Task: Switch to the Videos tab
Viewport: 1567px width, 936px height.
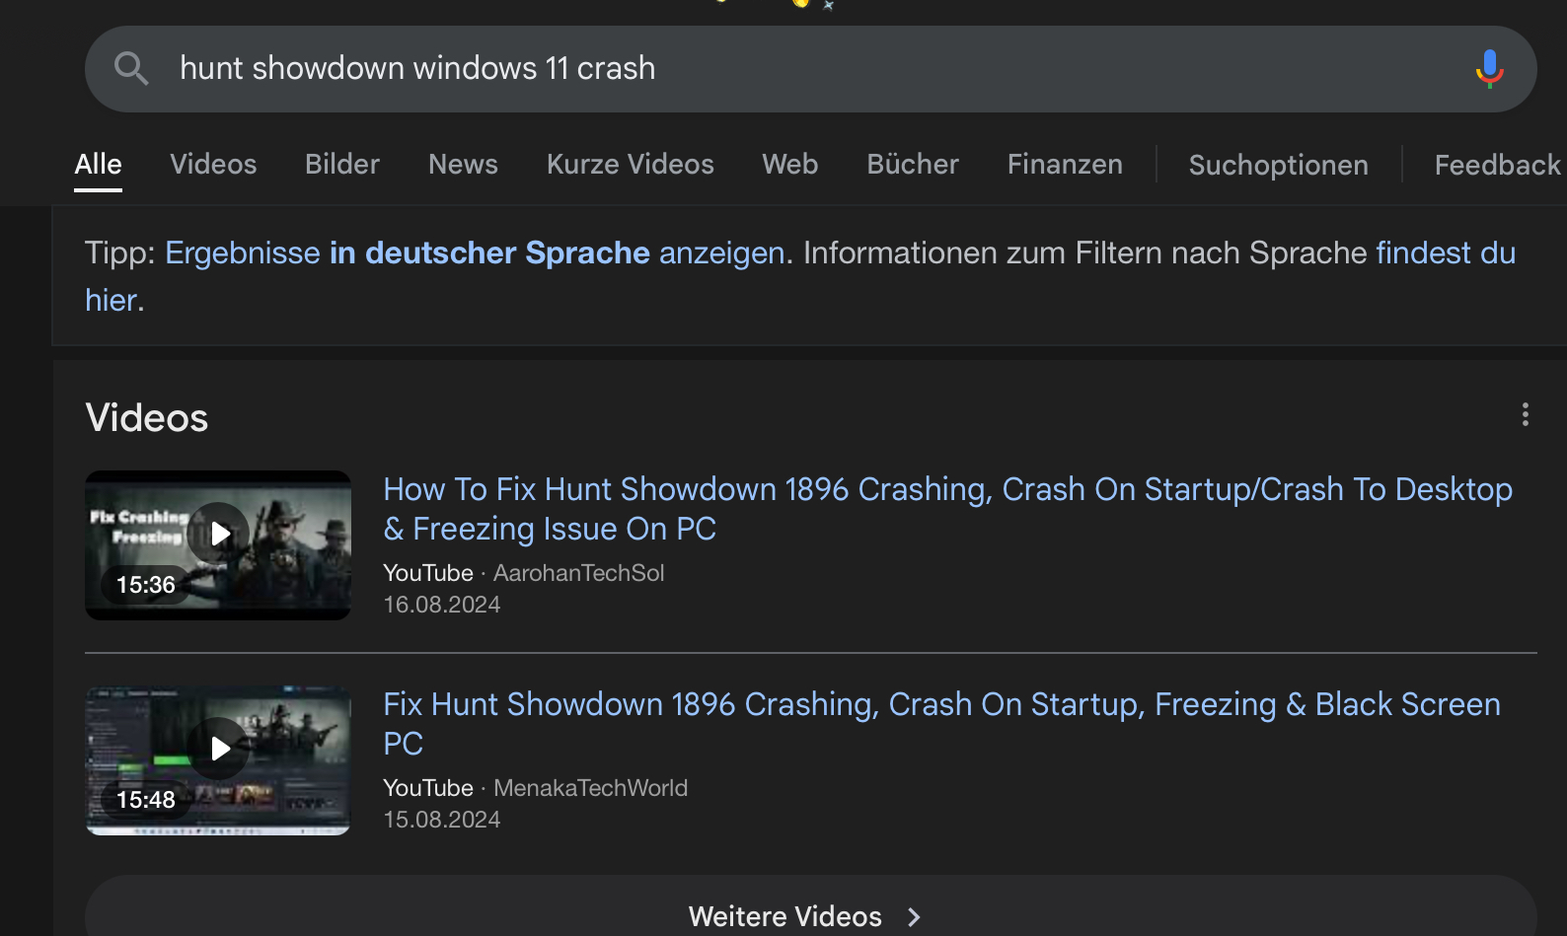Action: pos(213,165)
